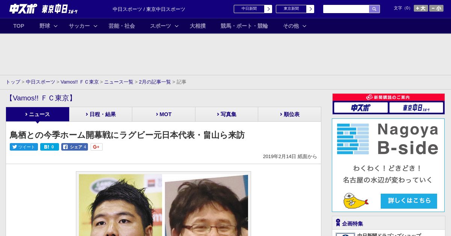Click the article headline 鳥栖との今季ホーム開幕戦

127,135
